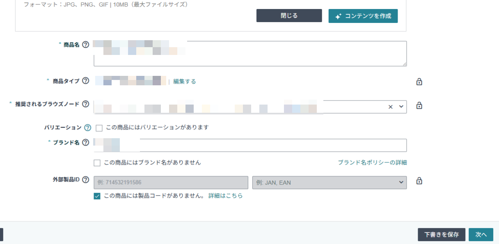Screen dimensions: 499x244
Task: Click lock icon on browse node row
Action: click(x=419, y=106)
